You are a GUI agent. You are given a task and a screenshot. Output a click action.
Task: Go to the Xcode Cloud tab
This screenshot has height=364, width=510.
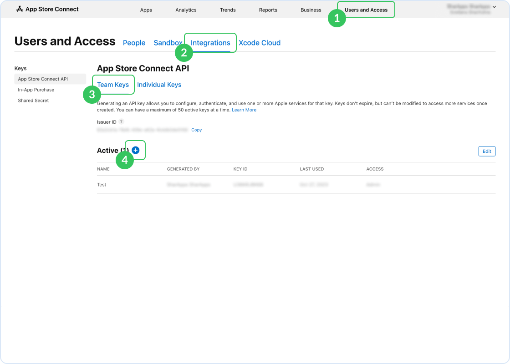pyautogui.click(x=260, y=42)
